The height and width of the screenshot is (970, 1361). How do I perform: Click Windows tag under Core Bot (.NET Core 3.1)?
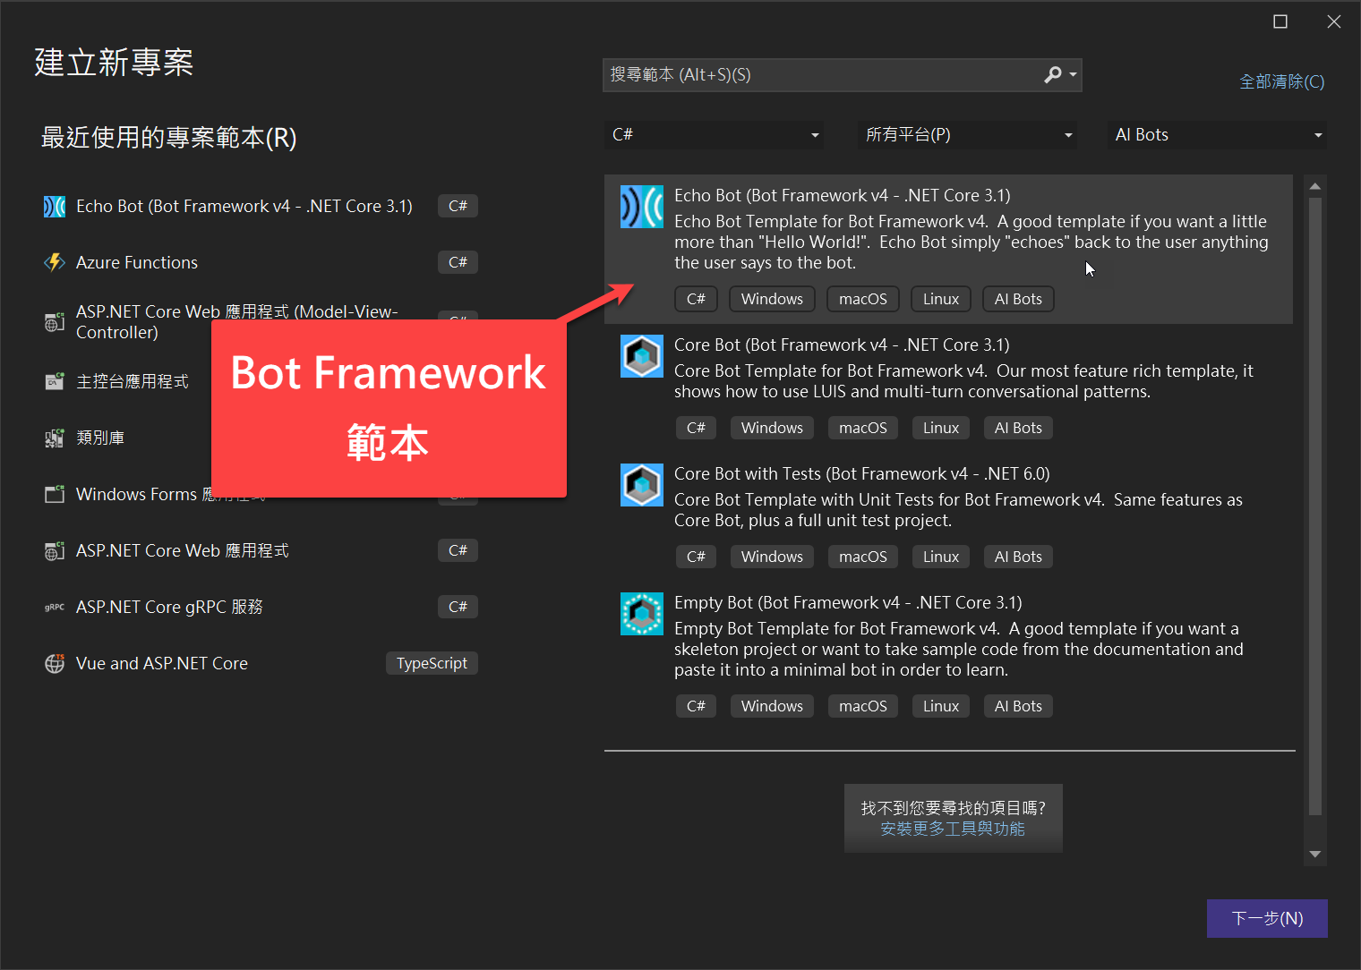pos(772,429)
